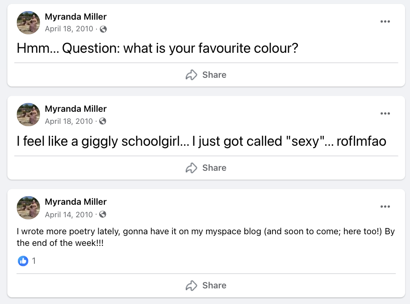Open profile picture on favourite colour post
The width and height of the screenshot is (410, 304).
28,22
